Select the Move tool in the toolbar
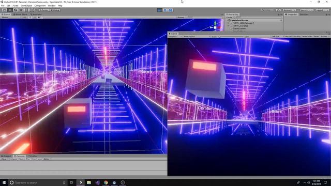This screenshot has height=186, width=331. point(10,10)
